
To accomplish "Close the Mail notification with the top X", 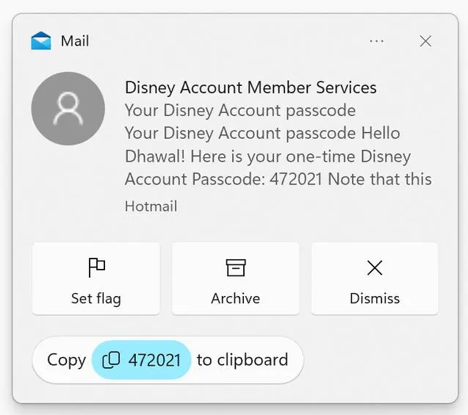I will pos(425,41).
